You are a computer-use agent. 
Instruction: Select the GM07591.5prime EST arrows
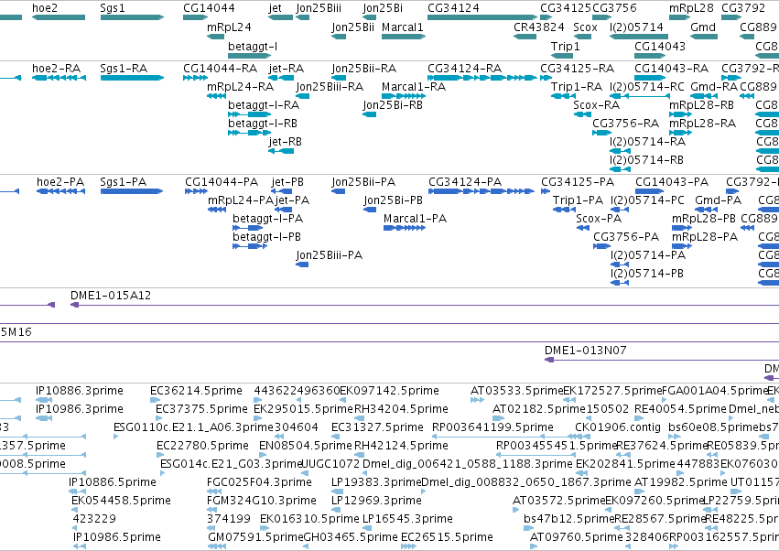pos(217,546)
